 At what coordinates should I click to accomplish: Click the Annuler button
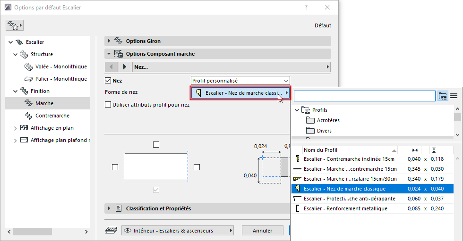(262, 231)
